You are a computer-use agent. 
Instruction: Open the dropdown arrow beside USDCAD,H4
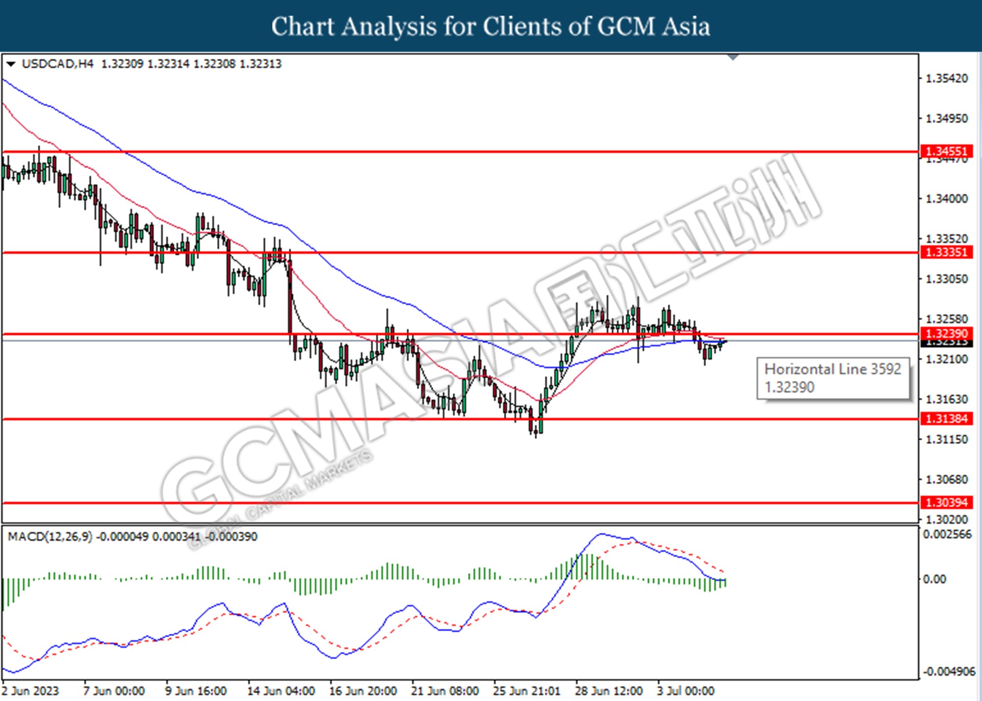tap(11, 64)
